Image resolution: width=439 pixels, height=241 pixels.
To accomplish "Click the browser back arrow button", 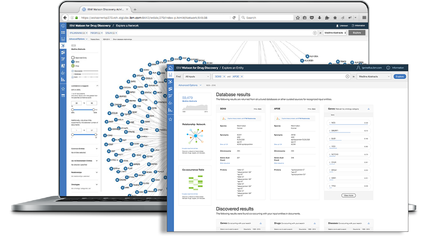I will click(x=65, y=18).
